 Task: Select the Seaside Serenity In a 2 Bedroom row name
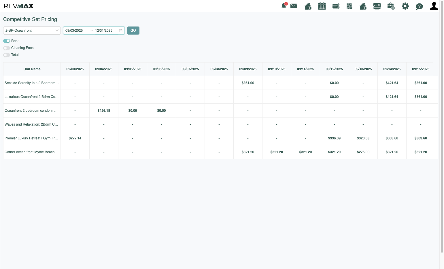32,83
